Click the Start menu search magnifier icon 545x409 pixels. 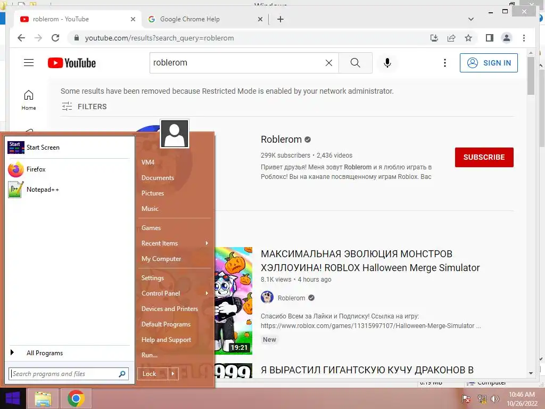click(122, 374)
